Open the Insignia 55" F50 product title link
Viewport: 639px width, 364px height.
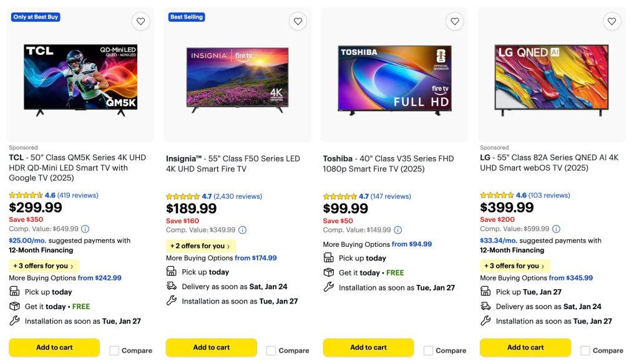(233, 164)
